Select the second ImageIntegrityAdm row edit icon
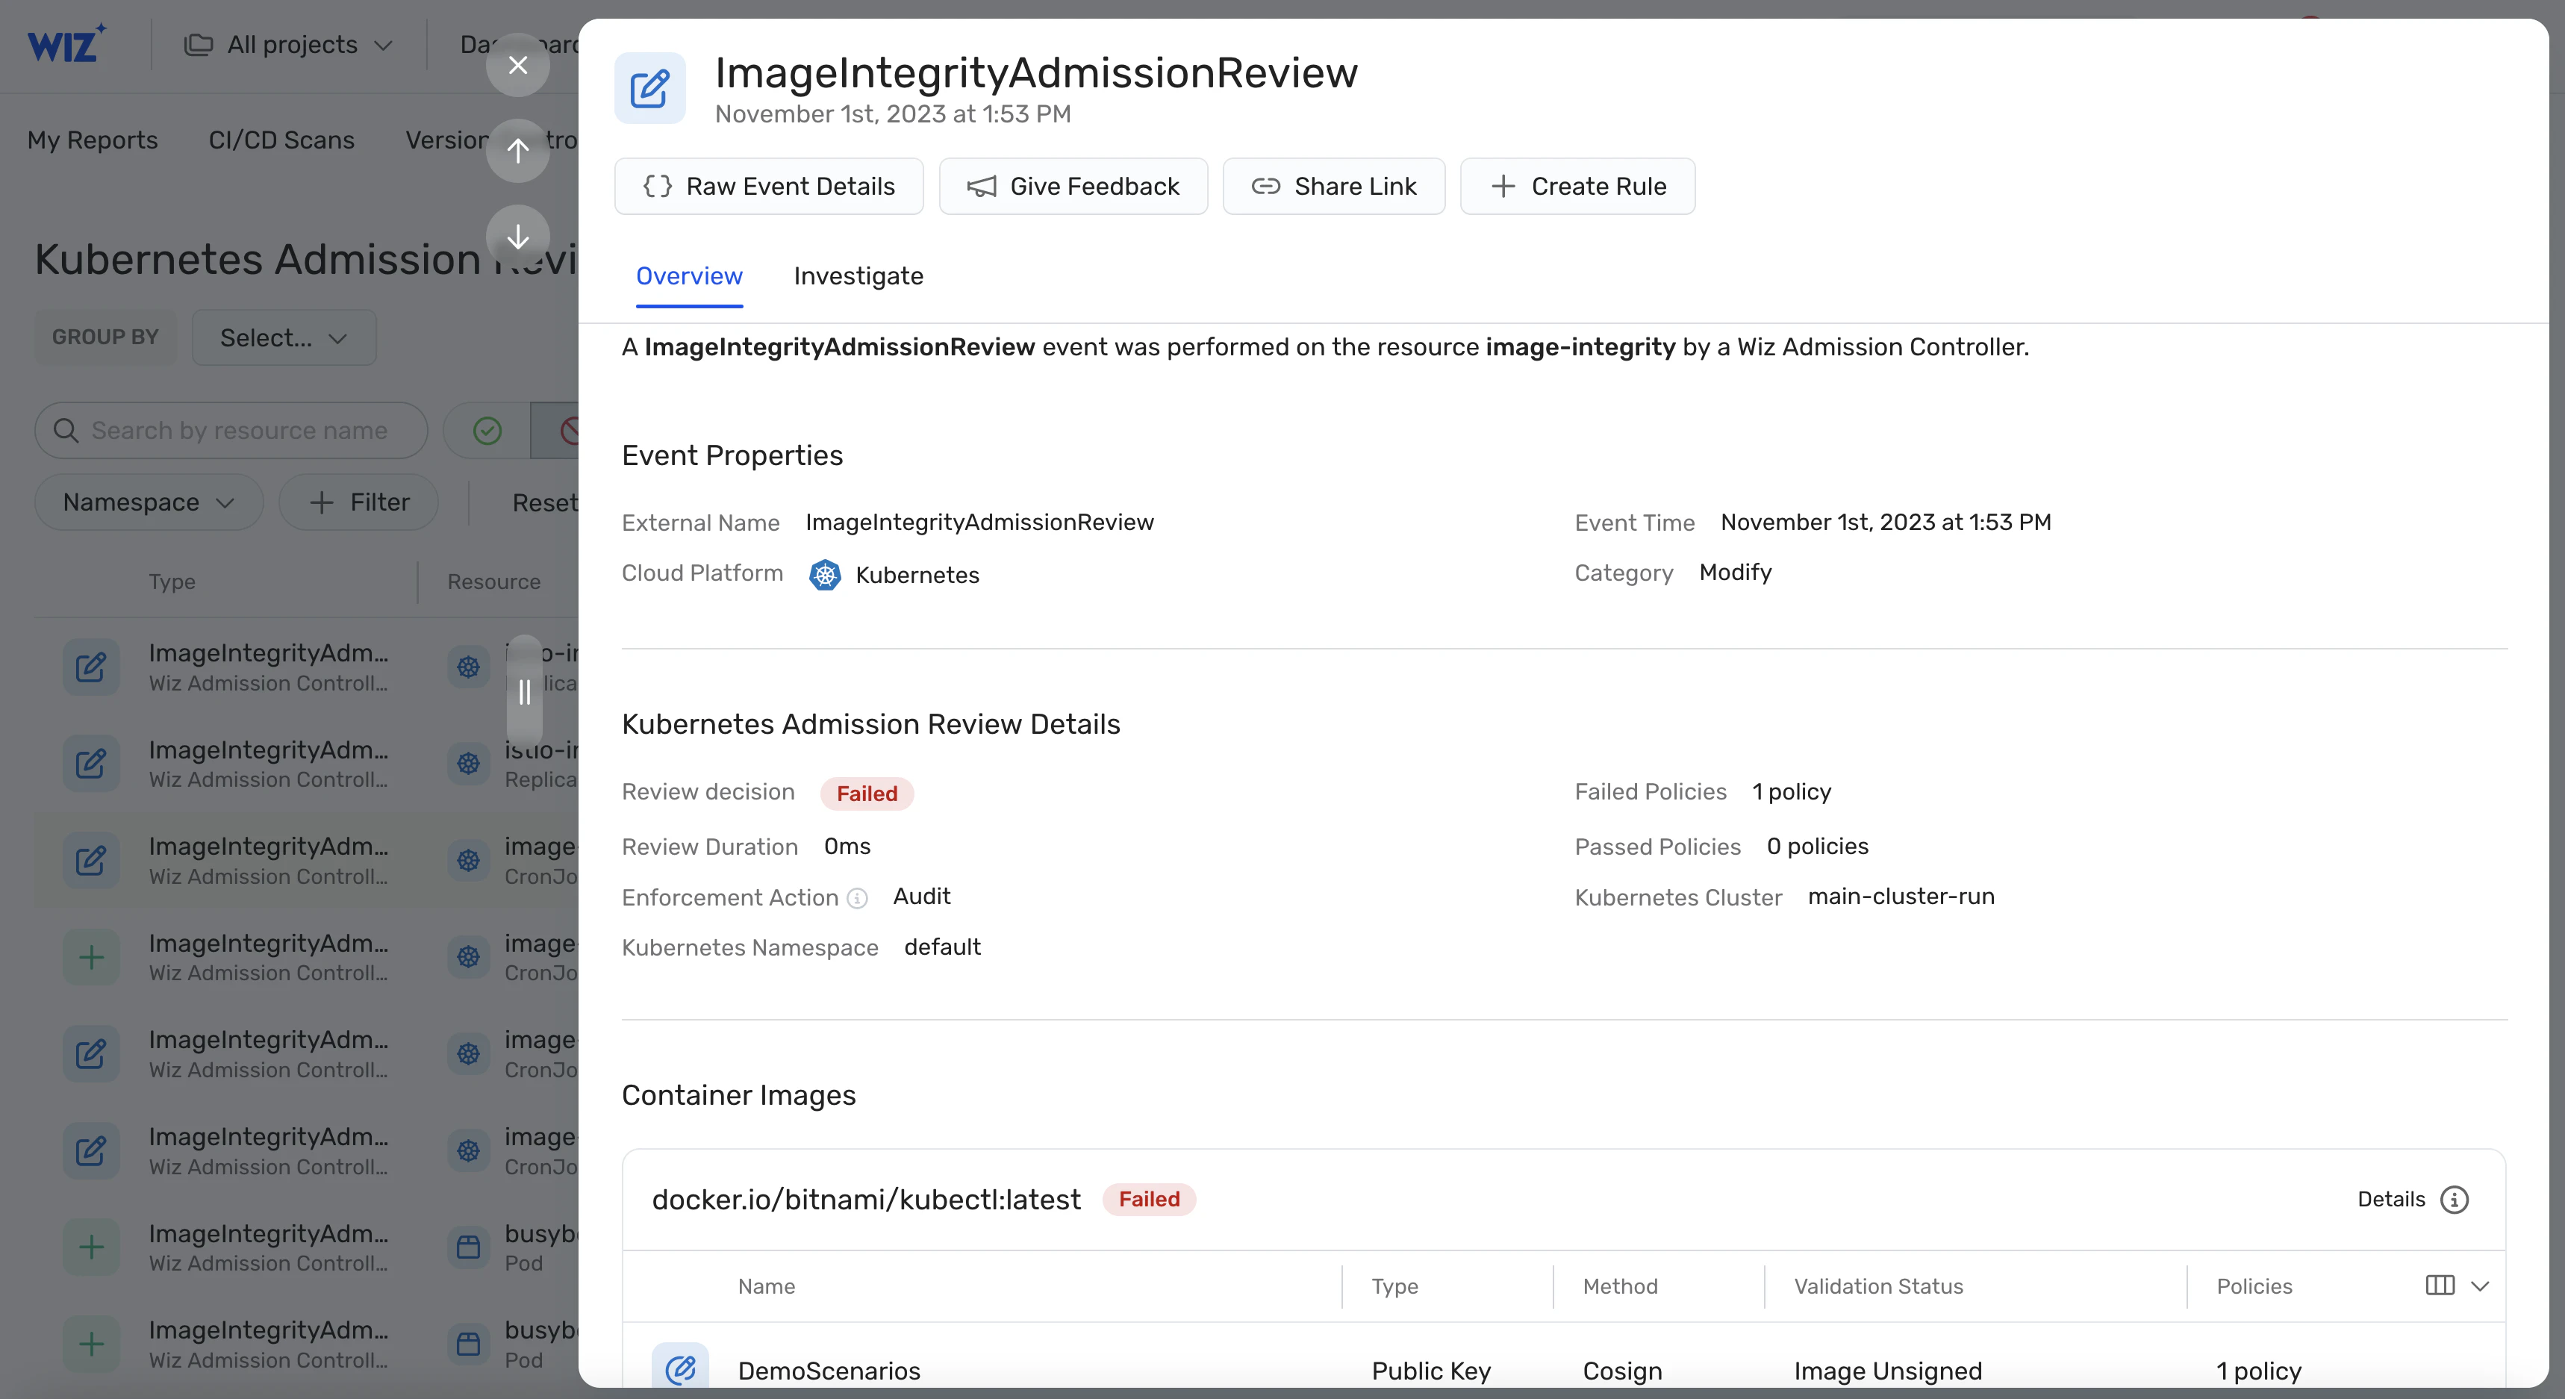The image size is (2565, 1399). coord(92,764)
